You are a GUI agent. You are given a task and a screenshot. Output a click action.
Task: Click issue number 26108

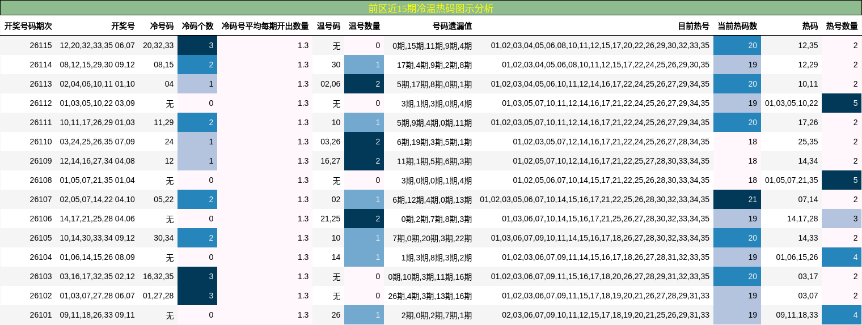(41, 180)
